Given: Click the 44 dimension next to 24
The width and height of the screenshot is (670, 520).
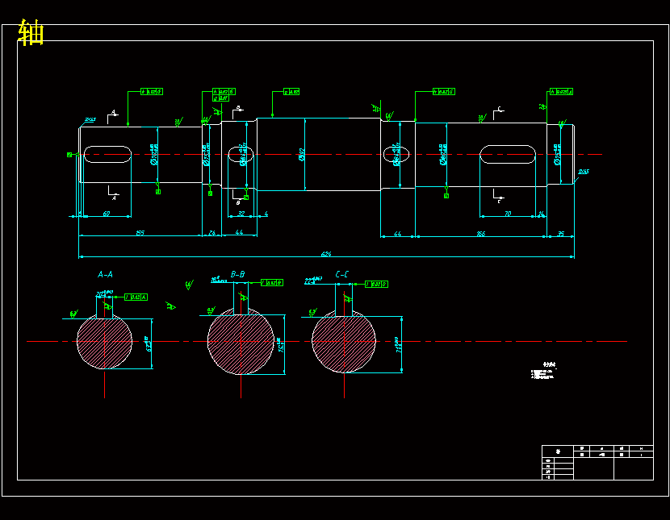Looking at the screenshot, I should point(239,232).
